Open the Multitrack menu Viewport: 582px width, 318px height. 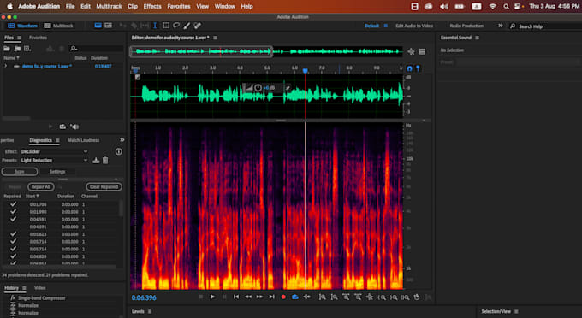click(110, 6)
